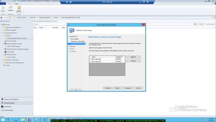Click the Software Updates folder icon
This screenshot has height=122, width=216.
(4, 30)
